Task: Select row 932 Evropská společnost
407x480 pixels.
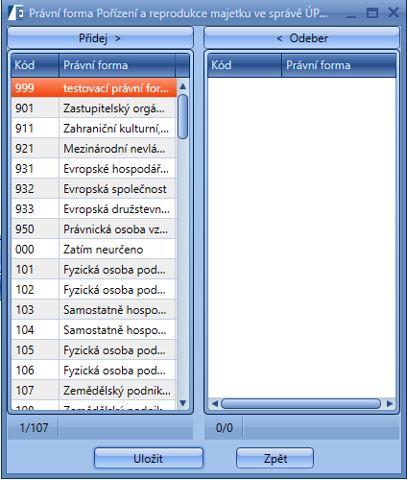Action: 94,189
